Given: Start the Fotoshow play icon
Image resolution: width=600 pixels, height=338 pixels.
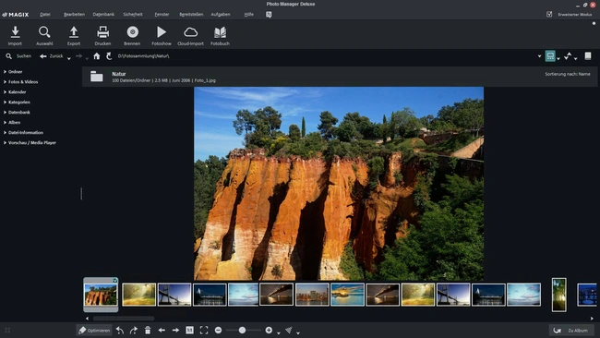Looking at the screenshot, I should point(162,32).
